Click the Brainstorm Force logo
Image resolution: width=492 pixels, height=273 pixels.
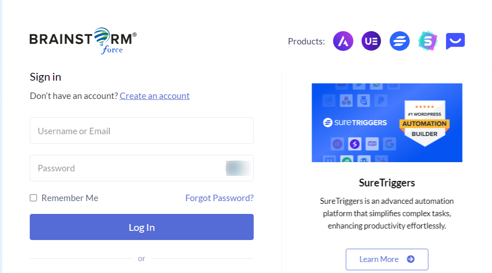click(x=83, y=41)
